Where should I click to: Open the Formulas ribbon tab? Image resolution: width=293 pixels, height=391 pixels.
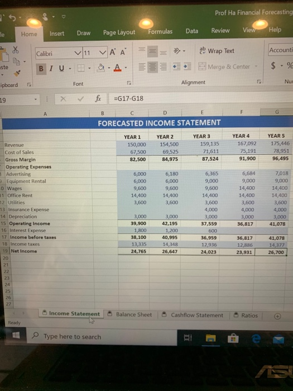click(160, 31)
